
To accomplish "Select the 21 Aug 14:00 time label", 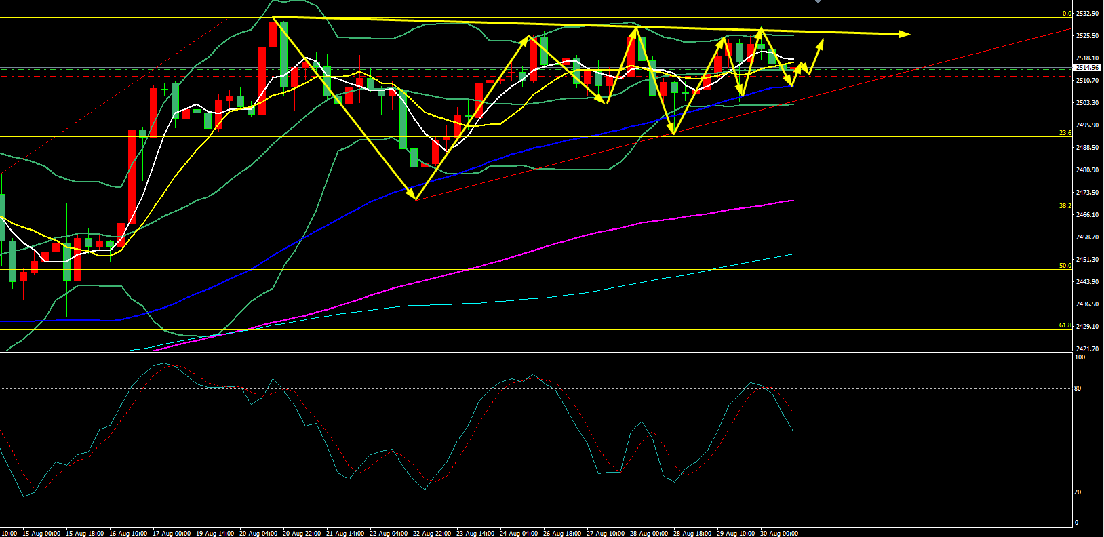I will tap(345, 534).
